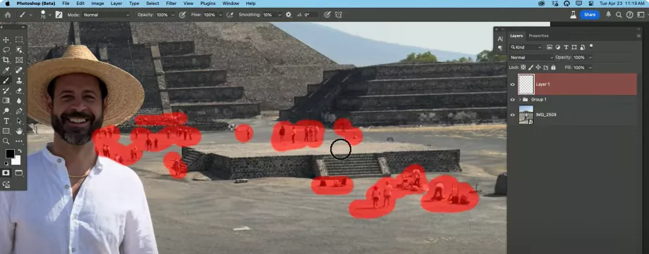Screen dimensions: 649x254
Task: Select the Brush tool in toolbox
Action: point(6,80)
